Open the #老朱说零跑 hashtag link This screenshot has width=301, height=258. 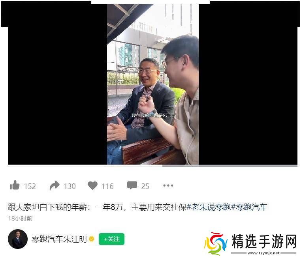pos(209,207)
